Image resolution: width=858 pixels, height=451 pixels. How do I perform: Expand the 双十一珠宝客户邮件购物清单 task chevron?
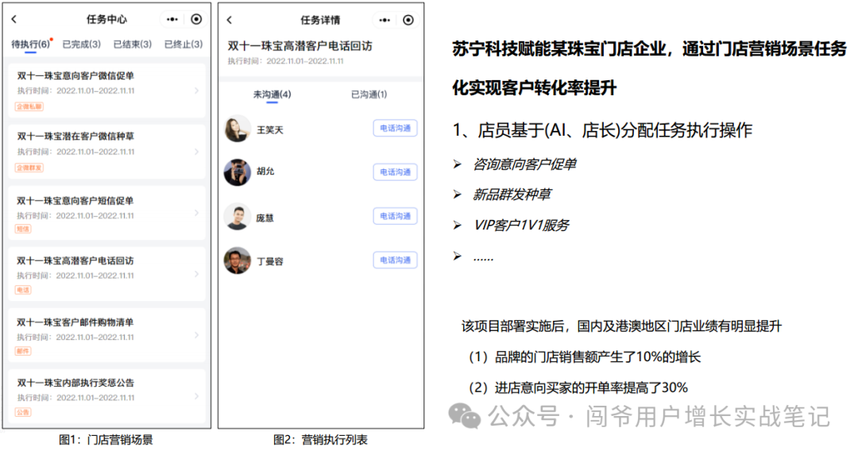click(x=196, y=335)
